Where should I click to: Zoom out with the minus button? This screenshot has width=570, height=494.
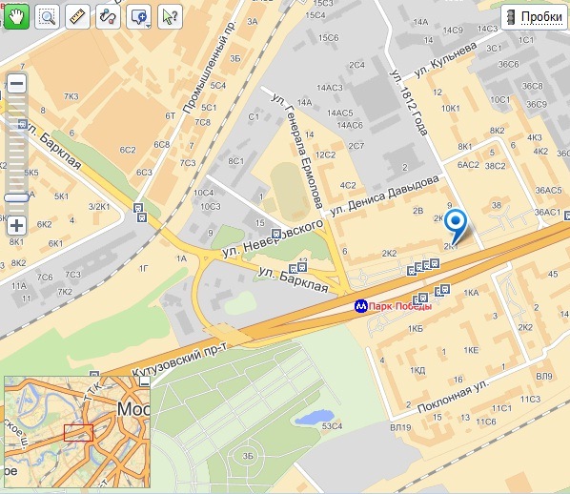17,83
